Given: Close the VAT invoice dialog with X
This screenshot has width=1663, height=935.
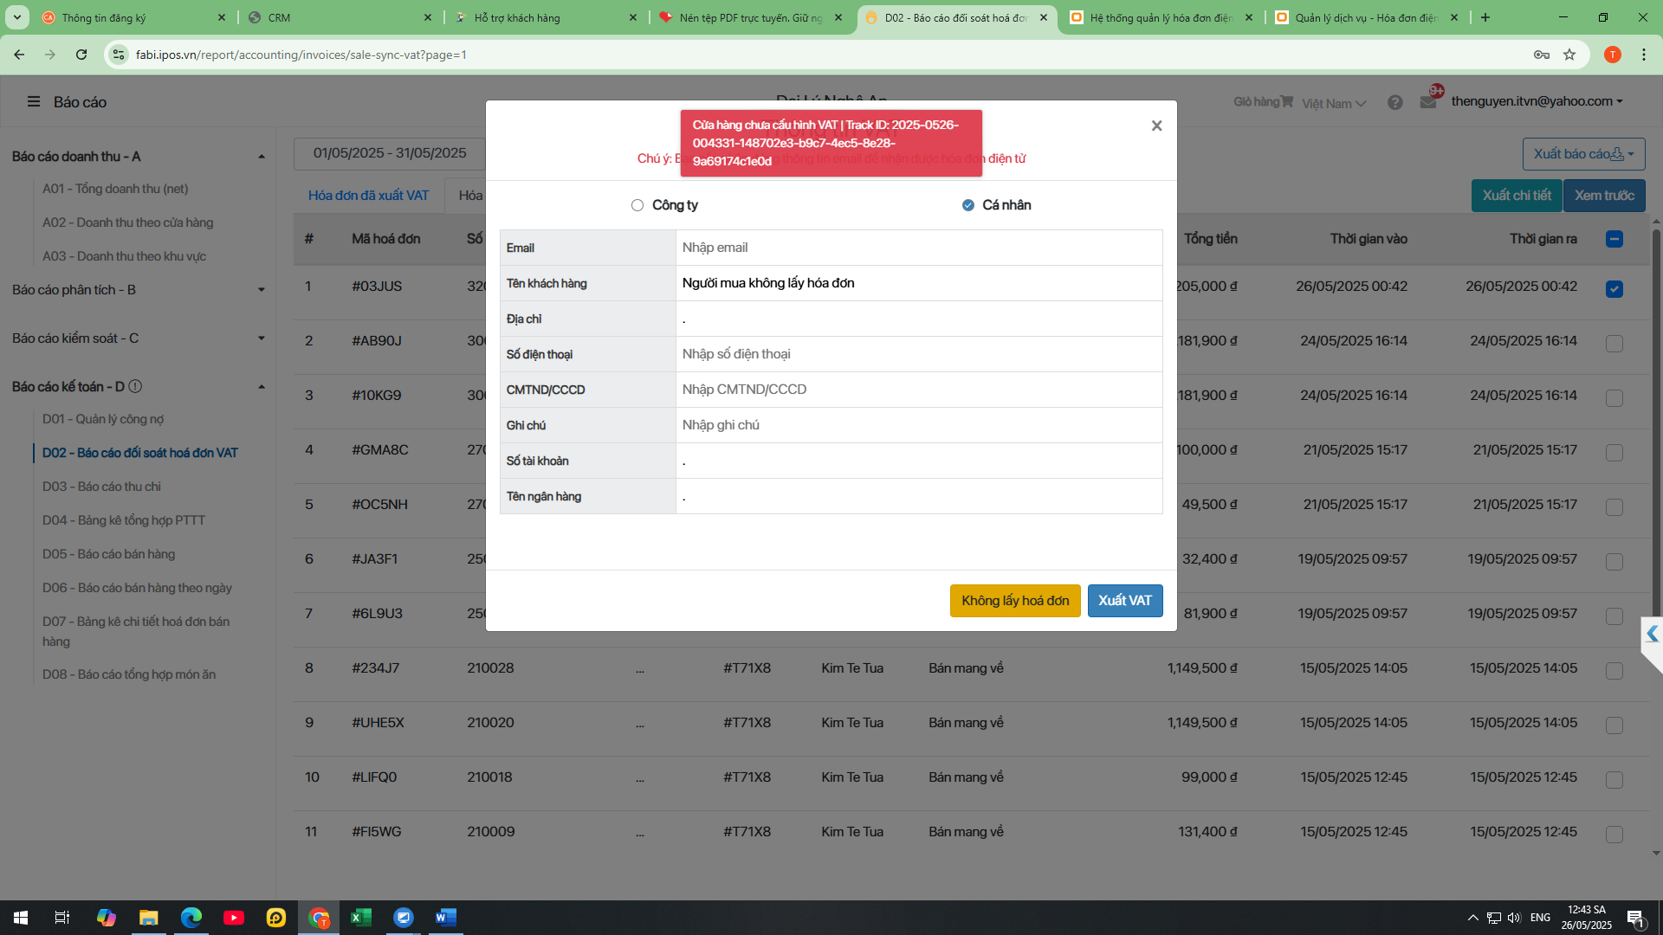Looking at the screenshot, I should (1156, 126).
